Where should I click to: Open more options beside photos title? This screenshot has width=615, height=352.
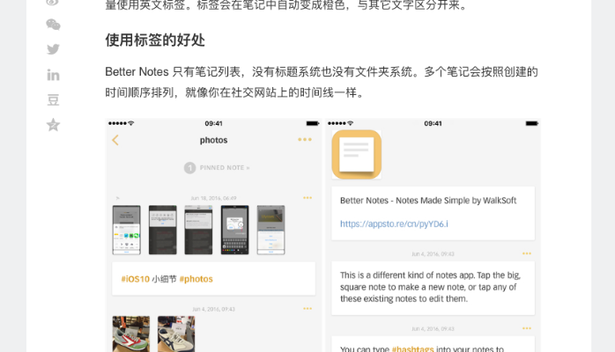[305, 139]
